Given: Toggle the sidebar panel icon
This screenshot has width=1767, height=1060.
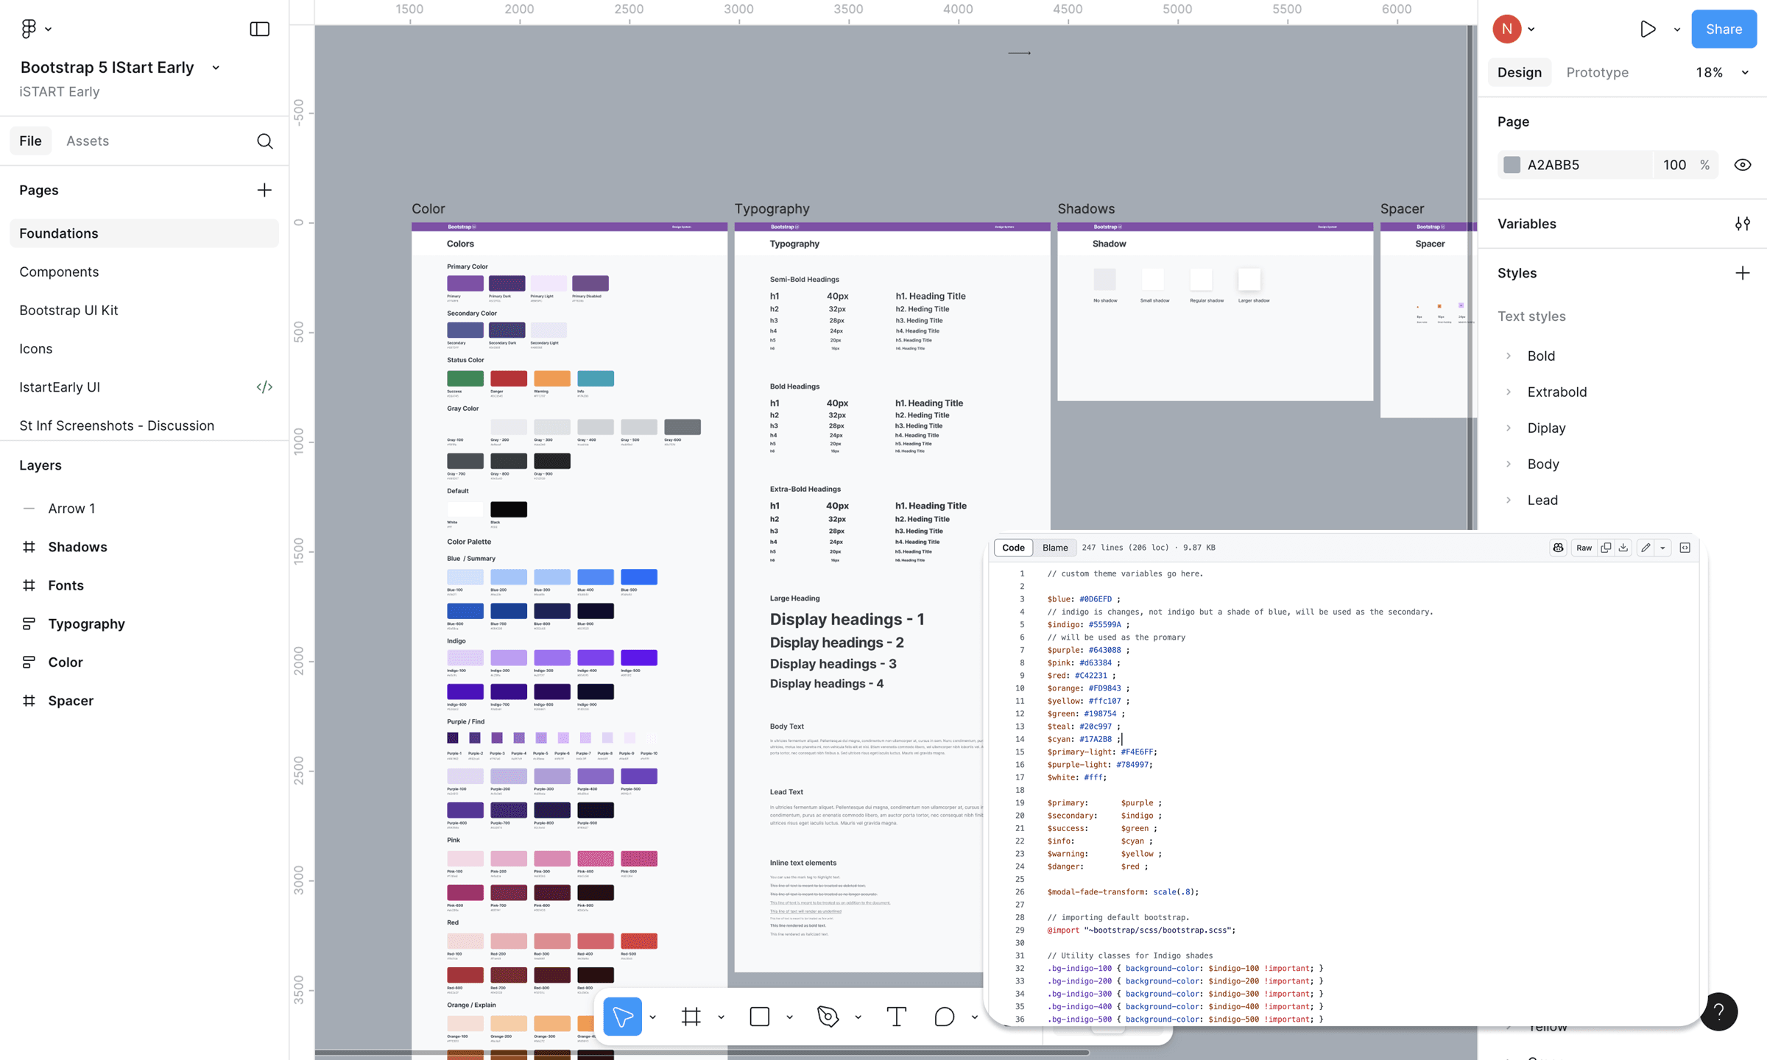Looking at the screenshot, I should coord(259,29).
